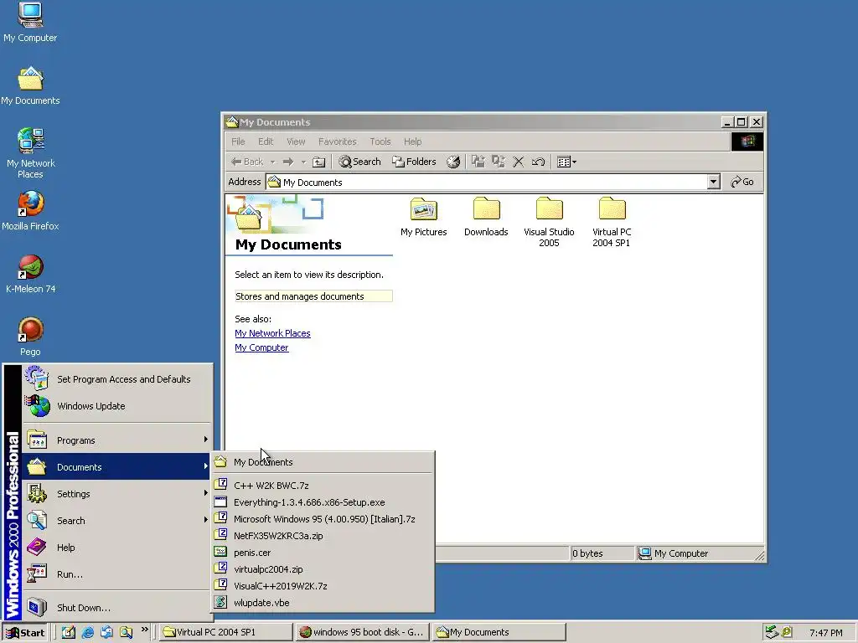Toggle the Folders pane button
Screen dimensions: 858x643
[414, 162]
